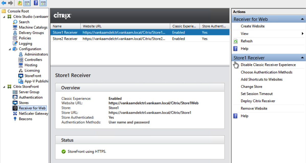The image size is (306, 163).
Task: Toggle the Show/Hide Console Tree icon
Action: click(x=27, y=3)
